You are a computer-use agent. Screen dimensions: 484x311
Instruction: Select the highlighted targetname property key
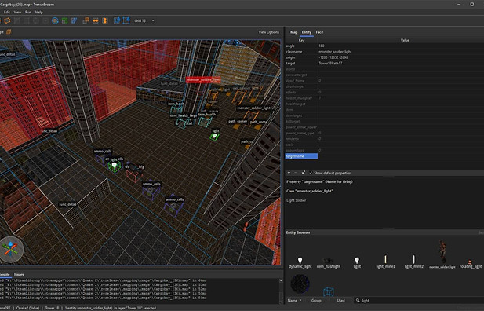coord(301,156)
